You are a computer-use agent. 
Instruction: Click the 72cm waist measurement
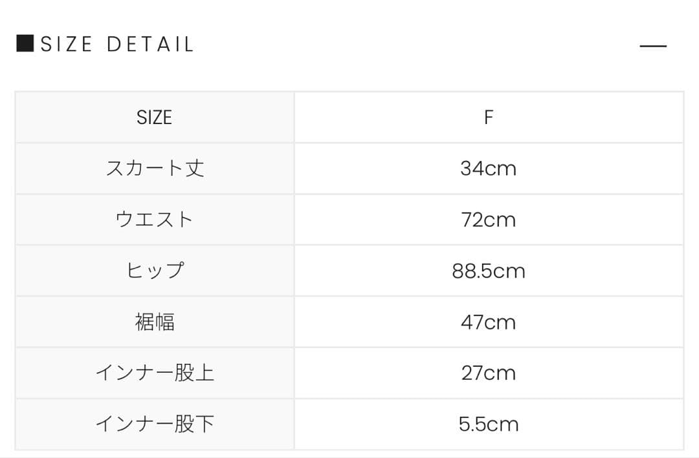coord(489,219)
